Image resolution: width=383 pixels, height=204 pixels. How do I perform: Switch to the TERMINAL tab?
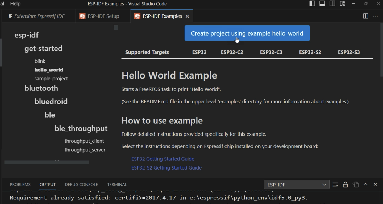click(x=117, y=184)
